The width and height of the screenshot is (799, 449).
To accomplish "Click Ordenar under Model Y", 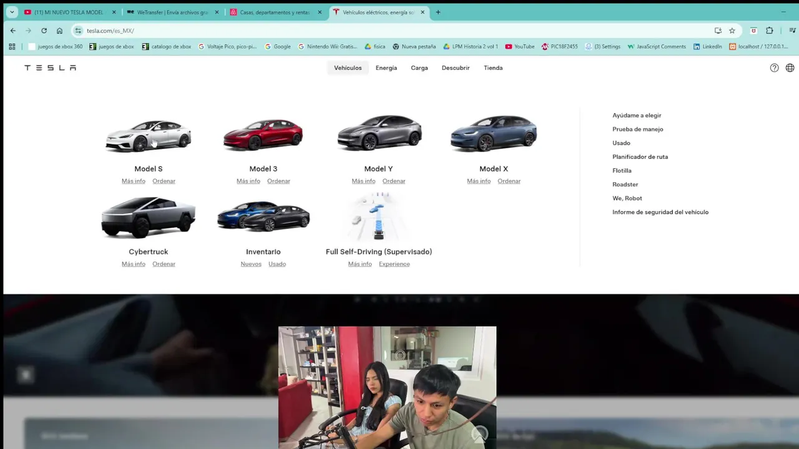I will [394, 181].
